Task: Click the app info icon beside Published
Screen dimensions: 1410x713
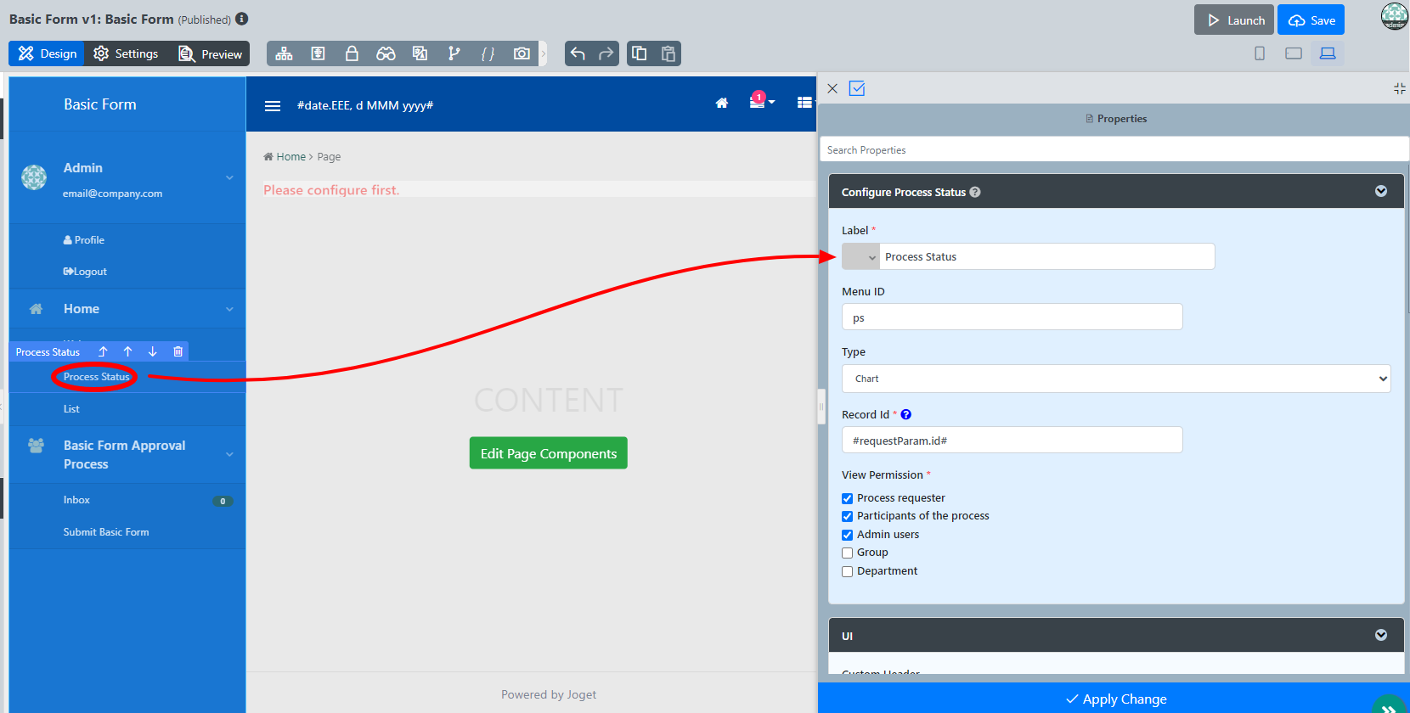Action: click(242, 19)
